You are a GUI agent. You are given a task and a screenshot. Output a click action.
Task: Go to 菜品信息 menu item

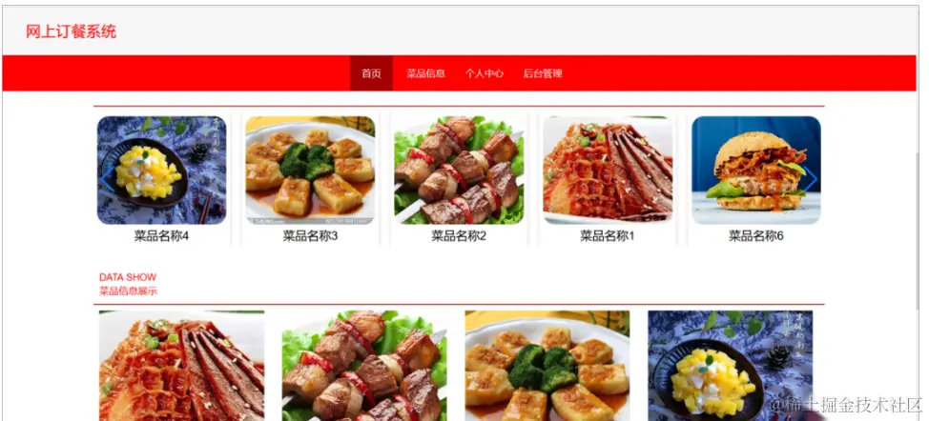click(x=425, y=73)
